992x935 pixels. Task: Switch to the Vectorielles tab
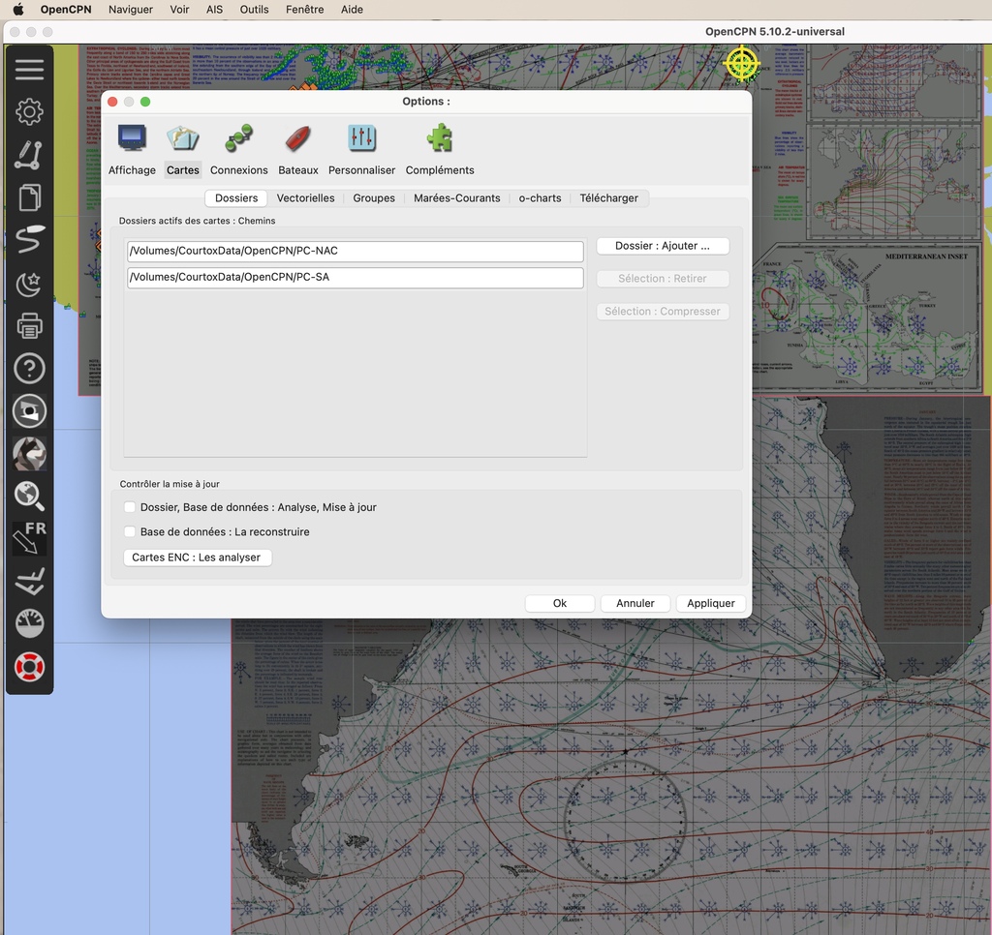click(x=305, y=197)
